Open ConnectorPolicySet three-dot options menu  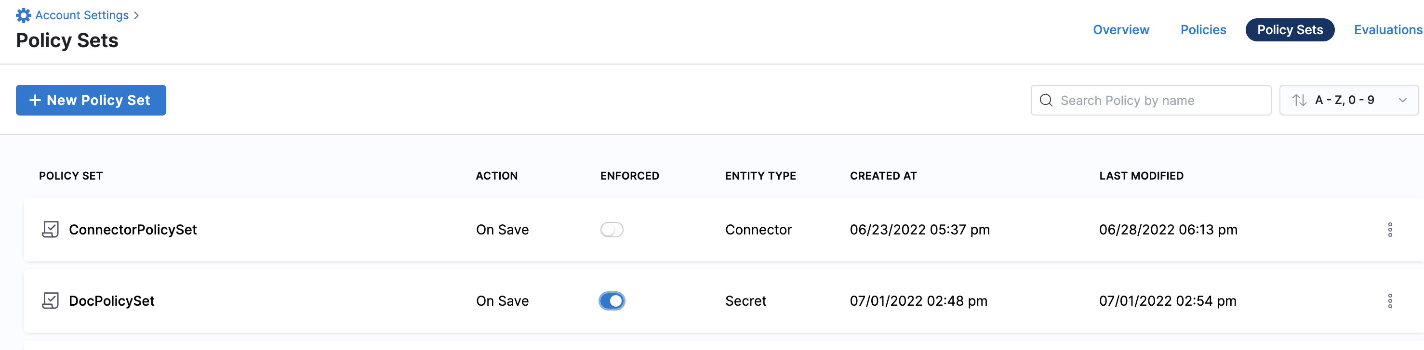click(1390, 229)
